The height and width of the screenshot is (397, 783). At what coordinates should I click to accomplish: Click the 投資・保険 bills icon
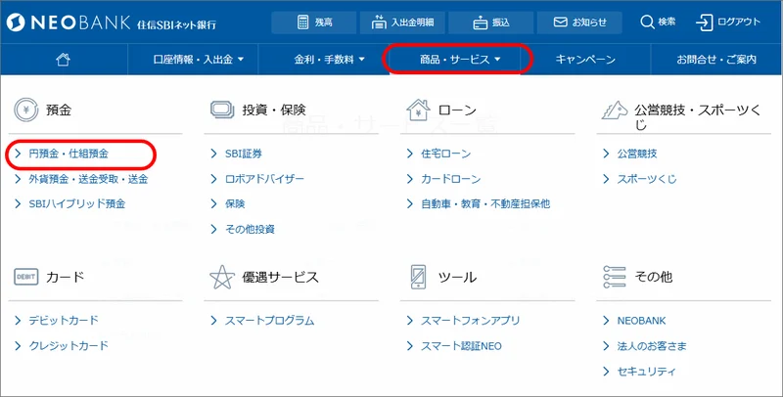[222, 110]
